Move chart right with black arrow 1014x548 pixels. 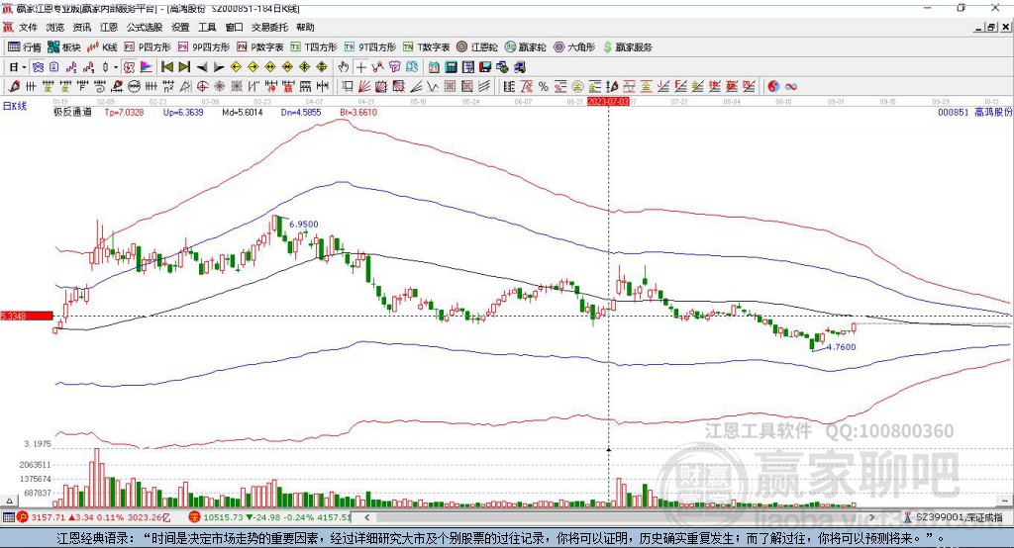(x=219, y=67)
